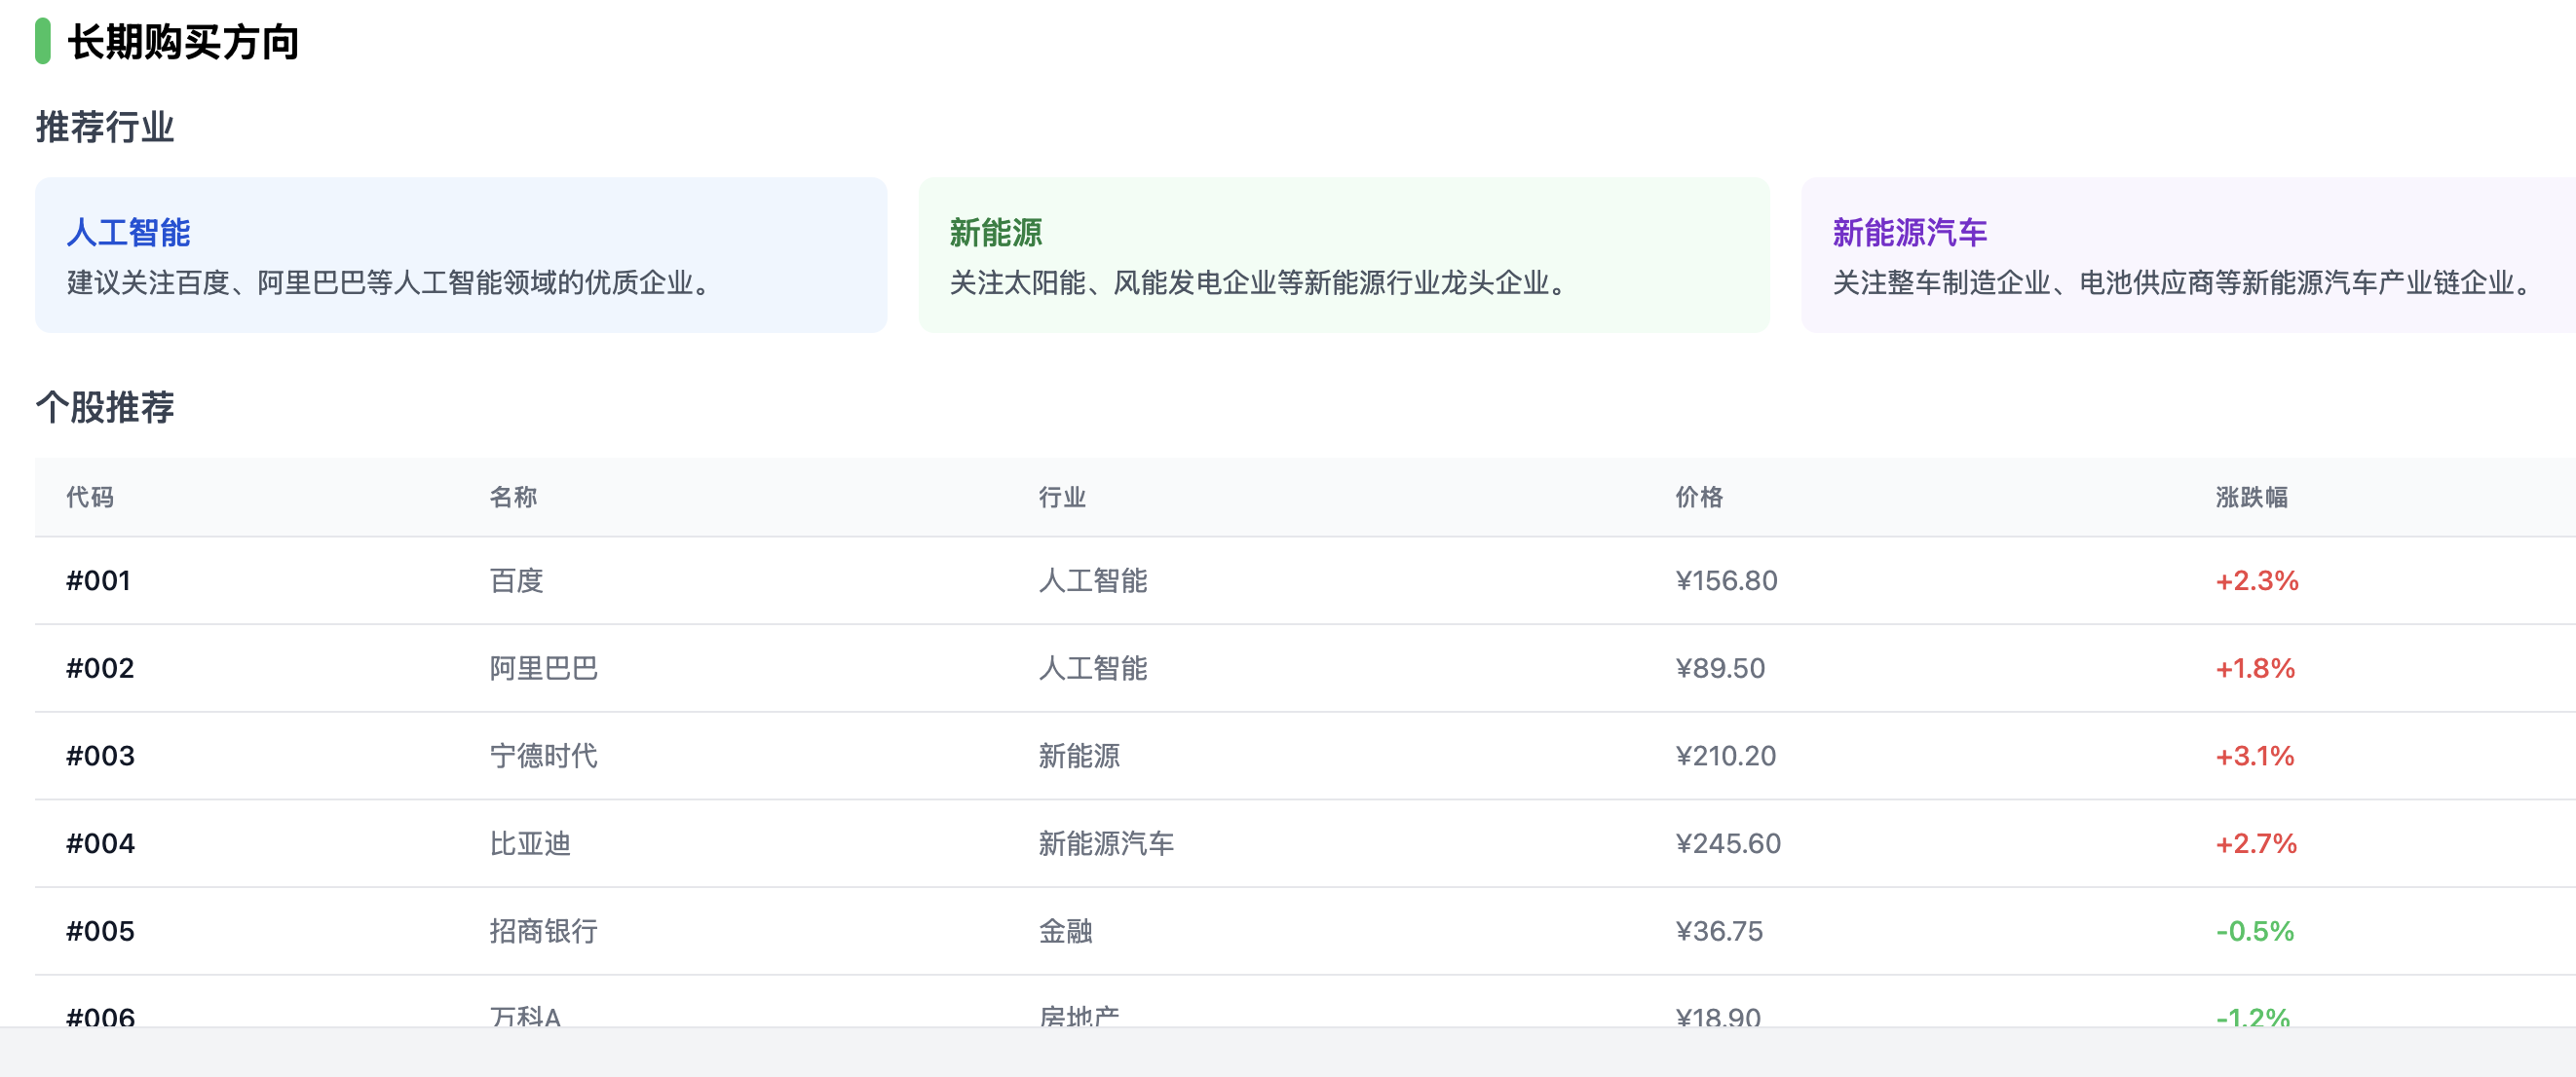
Task: Click the +3.1% change value
Action: tap(2254, 756)
